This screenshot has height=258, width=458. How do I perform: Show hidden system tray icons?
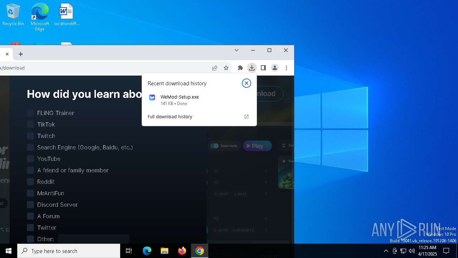[x=386, y=251]
